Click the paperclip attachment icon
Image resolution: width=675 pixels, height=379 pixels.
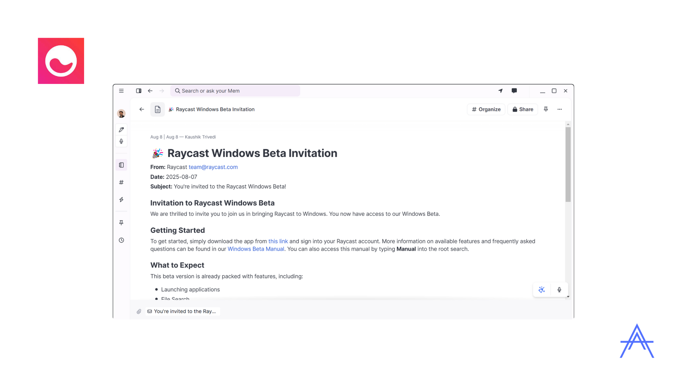(x=139, y=311)
